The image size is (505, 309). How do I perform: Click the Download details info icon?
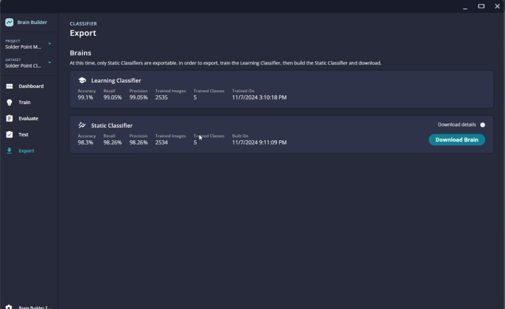pos(483,125)
